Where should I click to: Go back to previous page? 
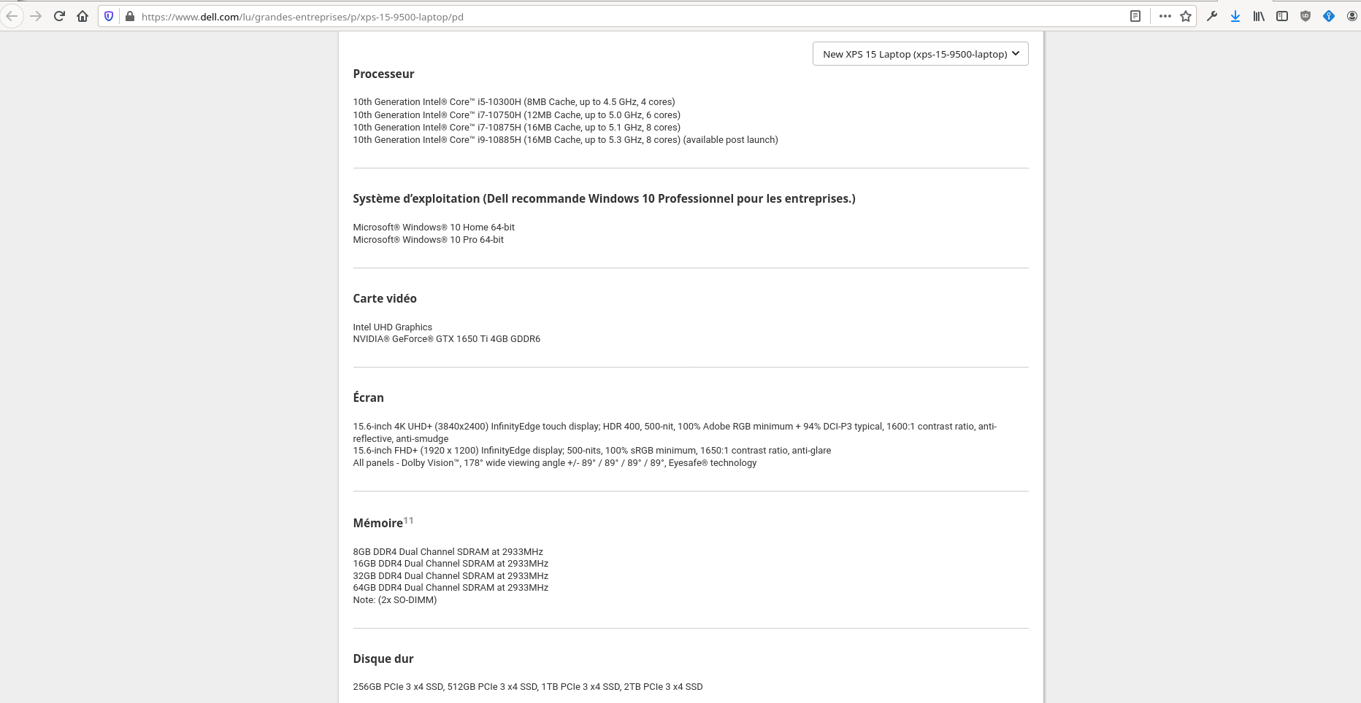pos(12,16)
